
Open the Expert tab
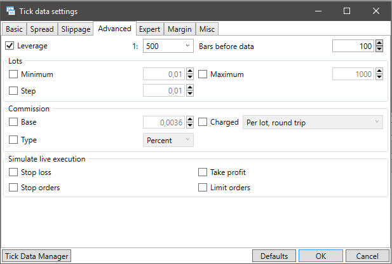click(149, 29)
